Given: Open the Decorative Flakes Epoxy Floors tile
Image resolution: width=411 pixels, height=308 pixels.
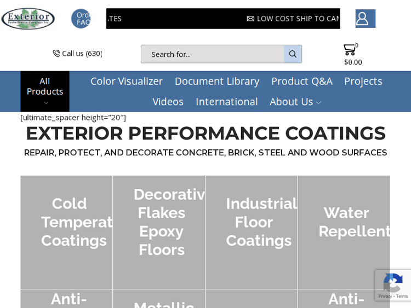Looking at the screenshot, I should click(x=159, y=232).
